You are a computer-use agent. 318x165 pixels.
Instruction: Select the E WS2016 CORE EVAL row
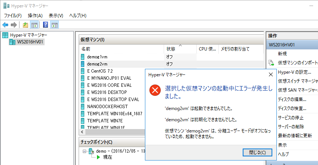113,85
